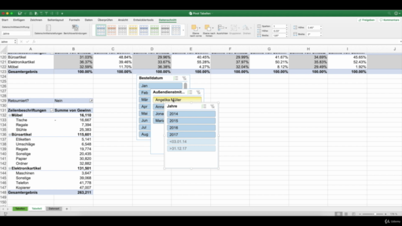
Task: Select the green slicer style
Action: pos(155,30)
